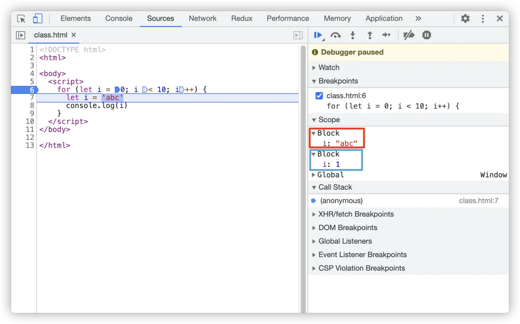
Task: Toggle pause on exceptions
Action: (x=426, y=35)
